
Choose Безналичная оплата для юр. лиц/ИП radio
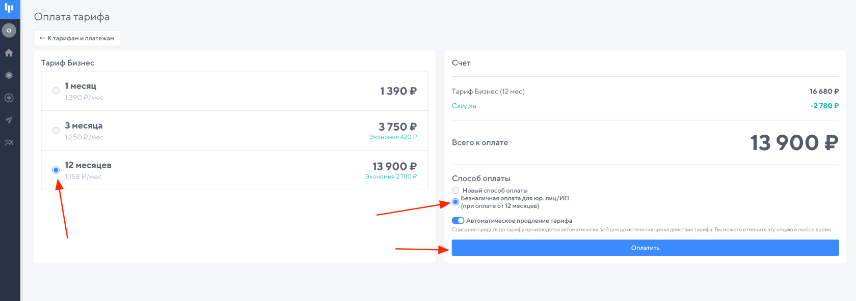(x=456, y=202)
